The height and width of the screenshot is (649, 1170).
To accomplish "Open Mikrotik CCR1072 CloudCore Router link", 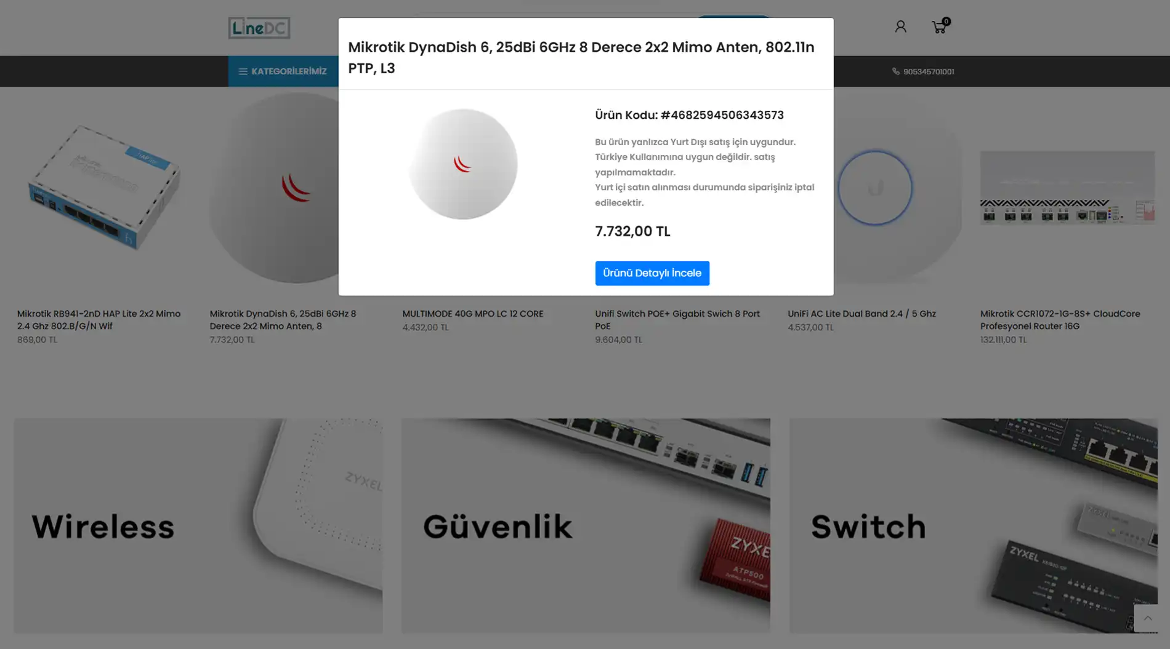I will point(1060,320).
